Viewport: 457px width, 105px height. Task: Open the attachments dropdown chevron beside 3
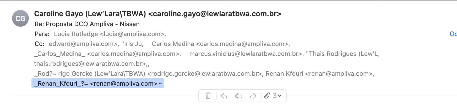point(280,96)
